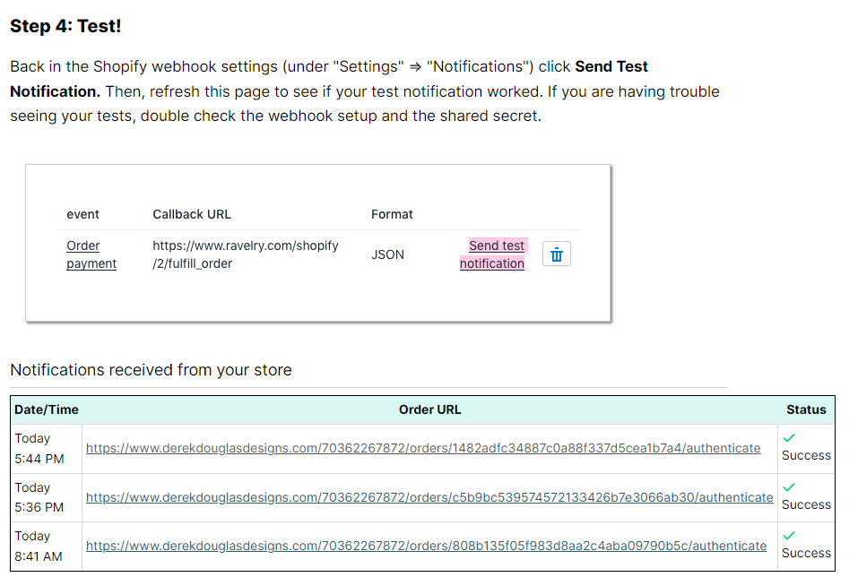The width and height of the screenshot is (849, 577).
Task: Click the JSON format value
Action: pyautogui.click(x=387, y=254)
